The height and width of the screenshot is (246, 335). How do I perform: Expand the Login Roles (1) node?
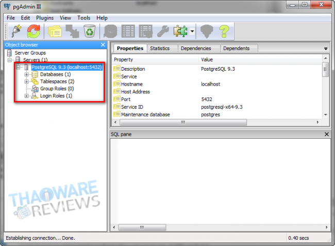click(26, 96)
